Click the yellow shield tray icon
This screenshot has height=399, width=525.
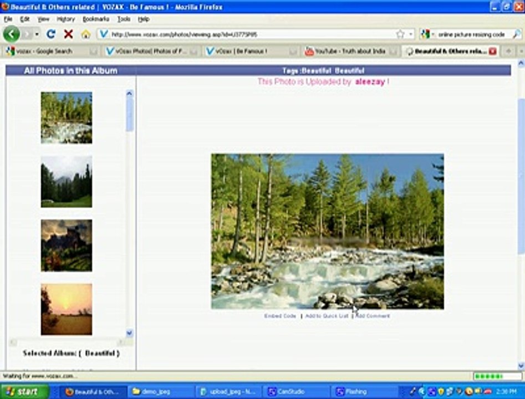pos(441,391)
